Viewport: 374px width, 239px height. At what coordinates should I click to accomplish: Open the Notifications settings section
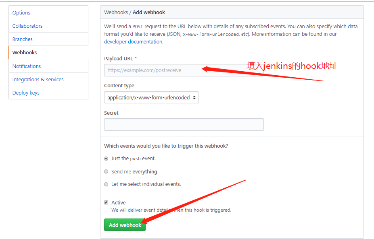point(27,66)
